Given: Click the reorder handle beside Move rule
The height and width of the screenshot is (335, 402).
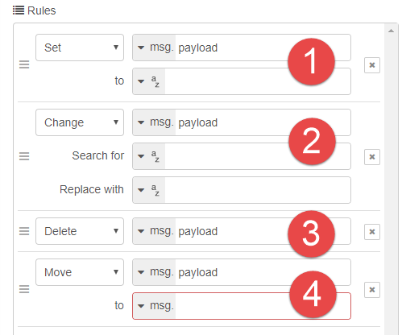Looking at the screenshot, I should point(24,289).
